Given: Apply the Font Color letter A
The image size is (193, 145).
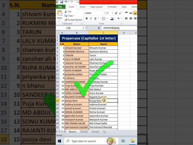Looking at the screenshot, I should click(118, 18).
